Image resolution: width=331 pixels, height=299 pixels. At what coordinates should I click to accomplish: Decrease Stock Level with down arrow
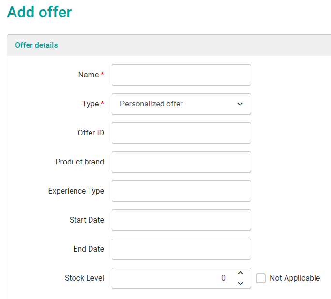coord(241,284)
